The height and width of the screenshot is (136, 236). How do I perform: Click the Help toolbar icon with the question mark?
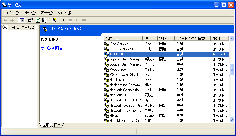point(54,20)
